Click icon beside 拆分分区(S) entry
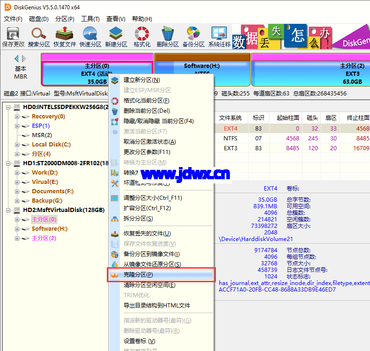The image size is (370, 351). 115,219
